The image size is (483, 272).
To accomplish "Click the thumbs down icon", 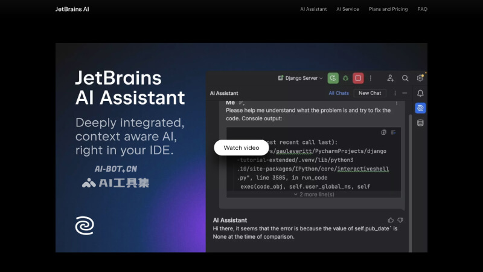I will pyautogui.click(x=400, y=220).
